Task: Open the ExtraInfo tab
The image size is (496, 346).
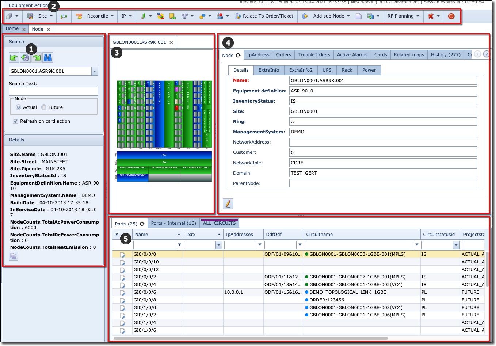Action: click(x=268, y=70)
